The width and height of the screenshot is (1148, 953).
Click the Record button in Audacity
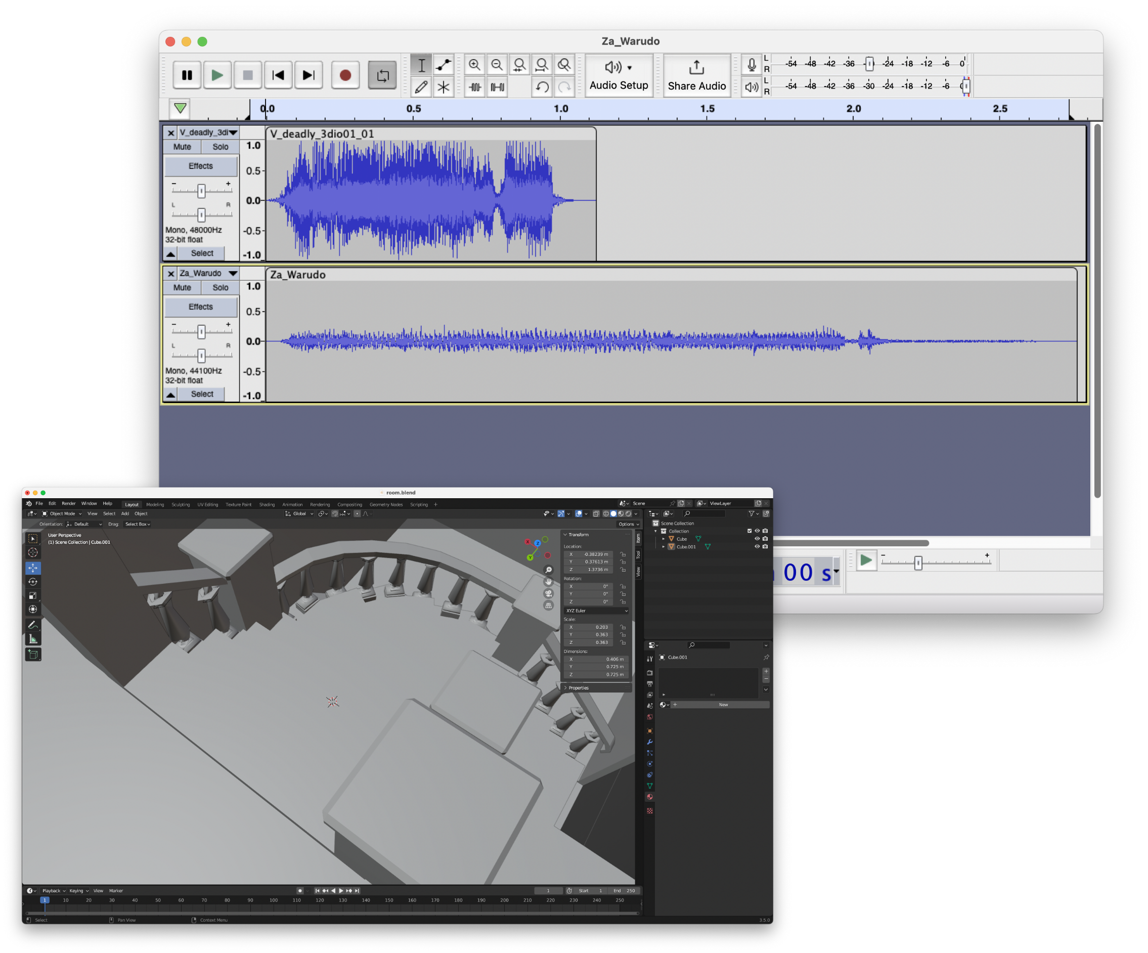tap(345, 75)
